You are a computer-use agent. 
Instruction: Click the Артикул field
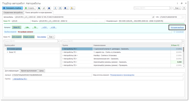[52, 75]
